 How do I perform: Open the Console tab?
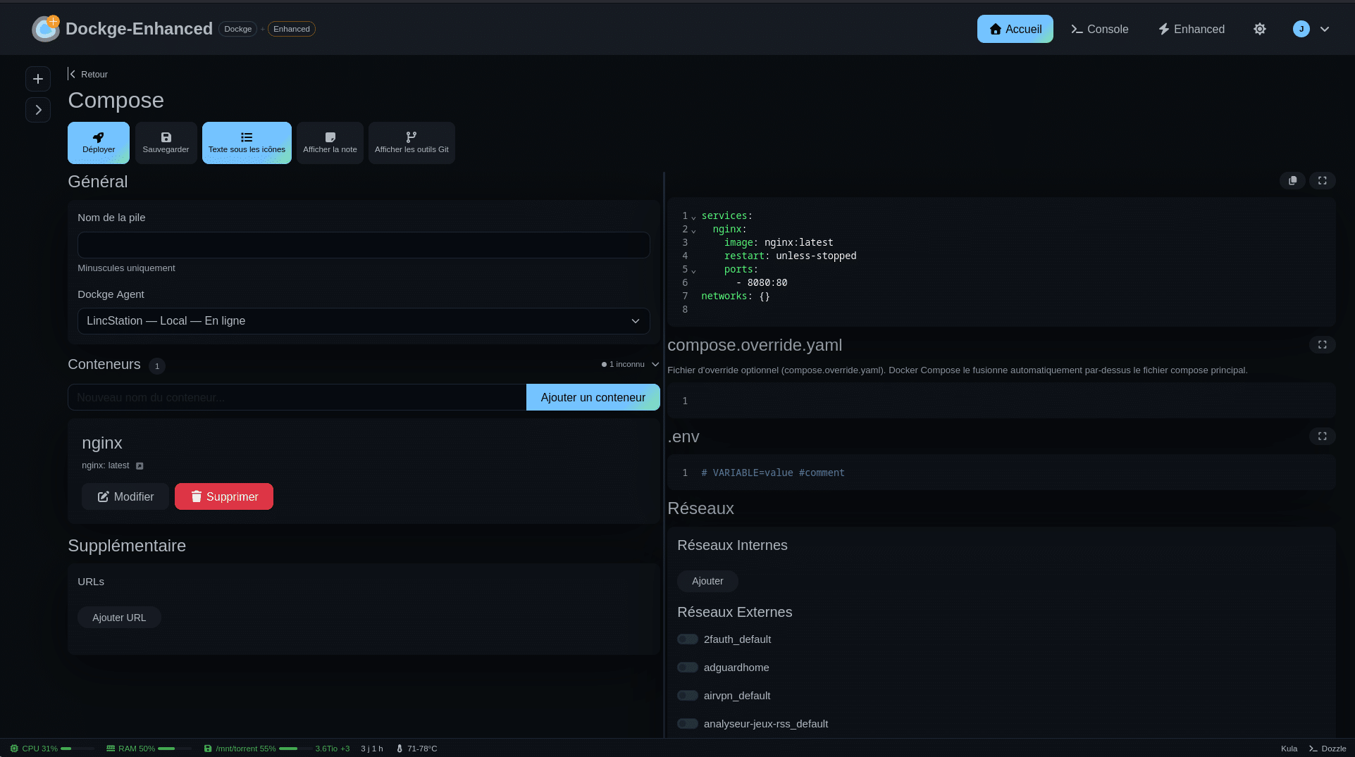(x=1099, y=29)
